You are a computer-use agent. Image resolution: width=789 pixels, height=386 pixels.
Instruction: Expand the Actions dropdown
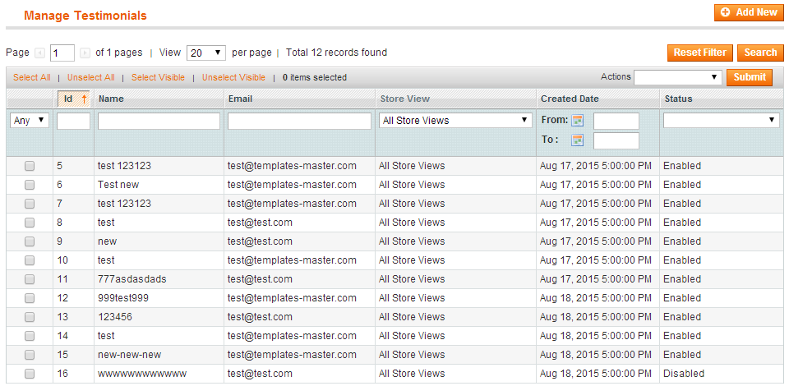(678, 77)
